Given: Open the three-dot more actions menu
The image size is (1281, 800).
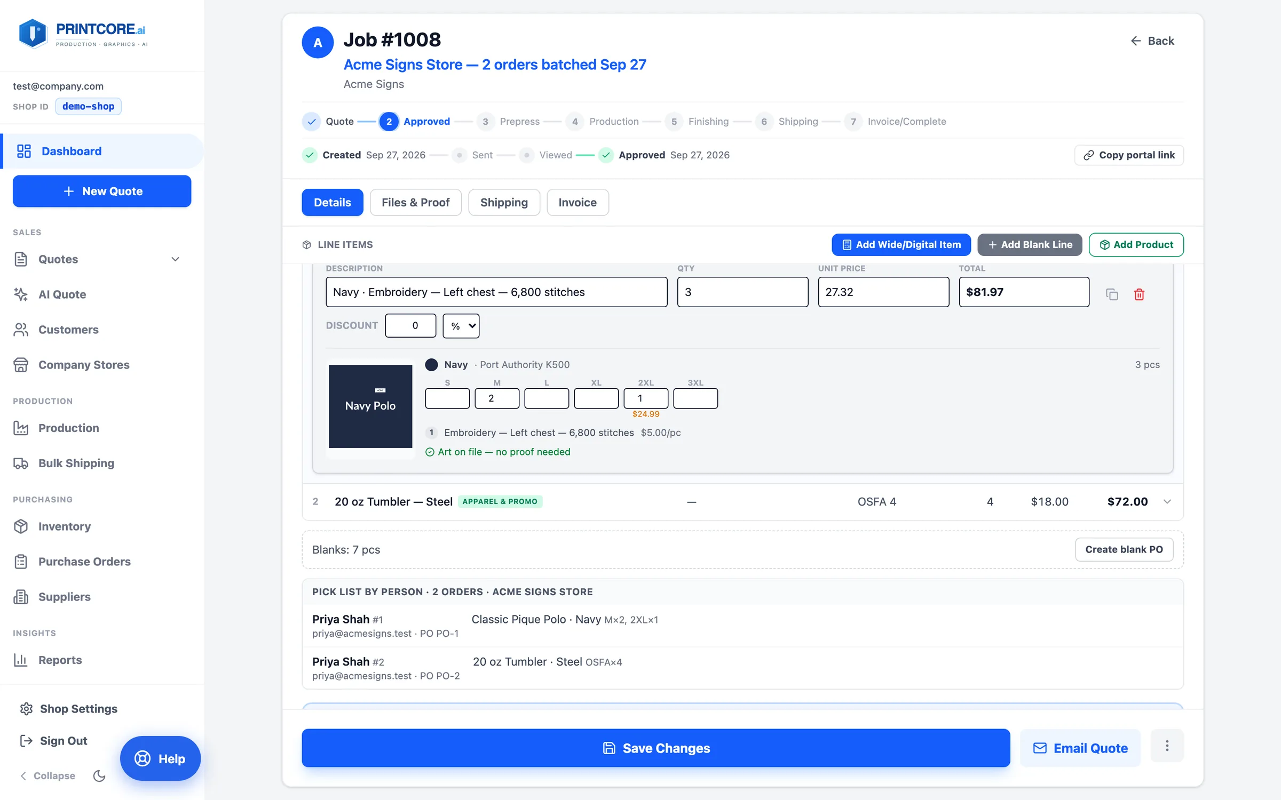Looking at the screenshot, I should [x=1167, y=746].
